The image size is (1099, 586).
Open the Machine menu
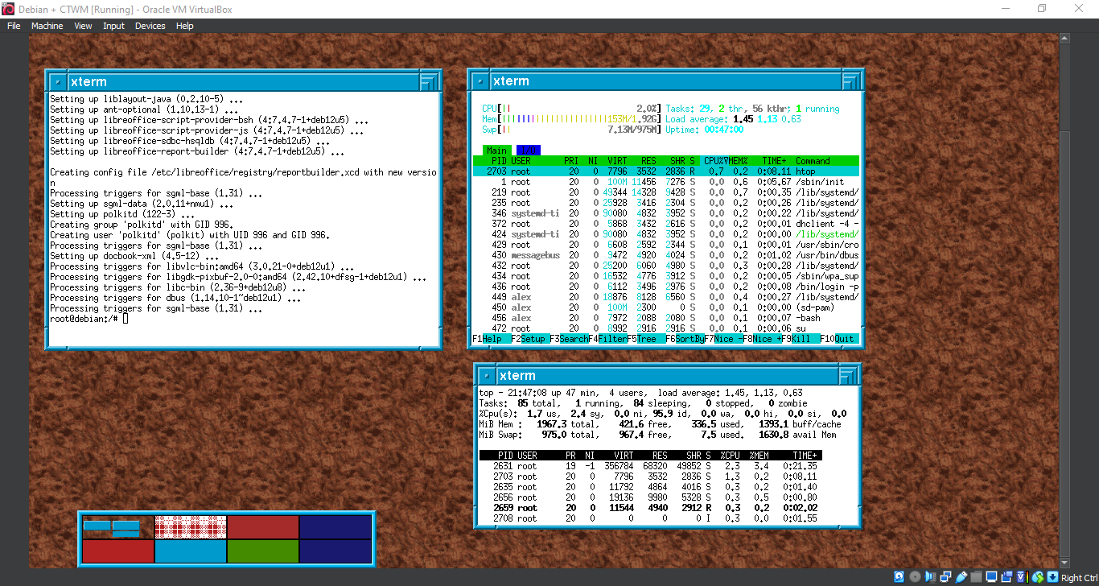coord(47,25)
